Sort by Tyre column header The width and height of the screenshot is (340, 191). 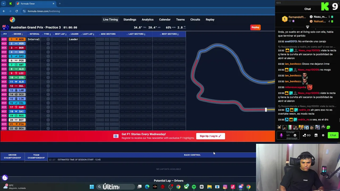(x=47, y=34)
